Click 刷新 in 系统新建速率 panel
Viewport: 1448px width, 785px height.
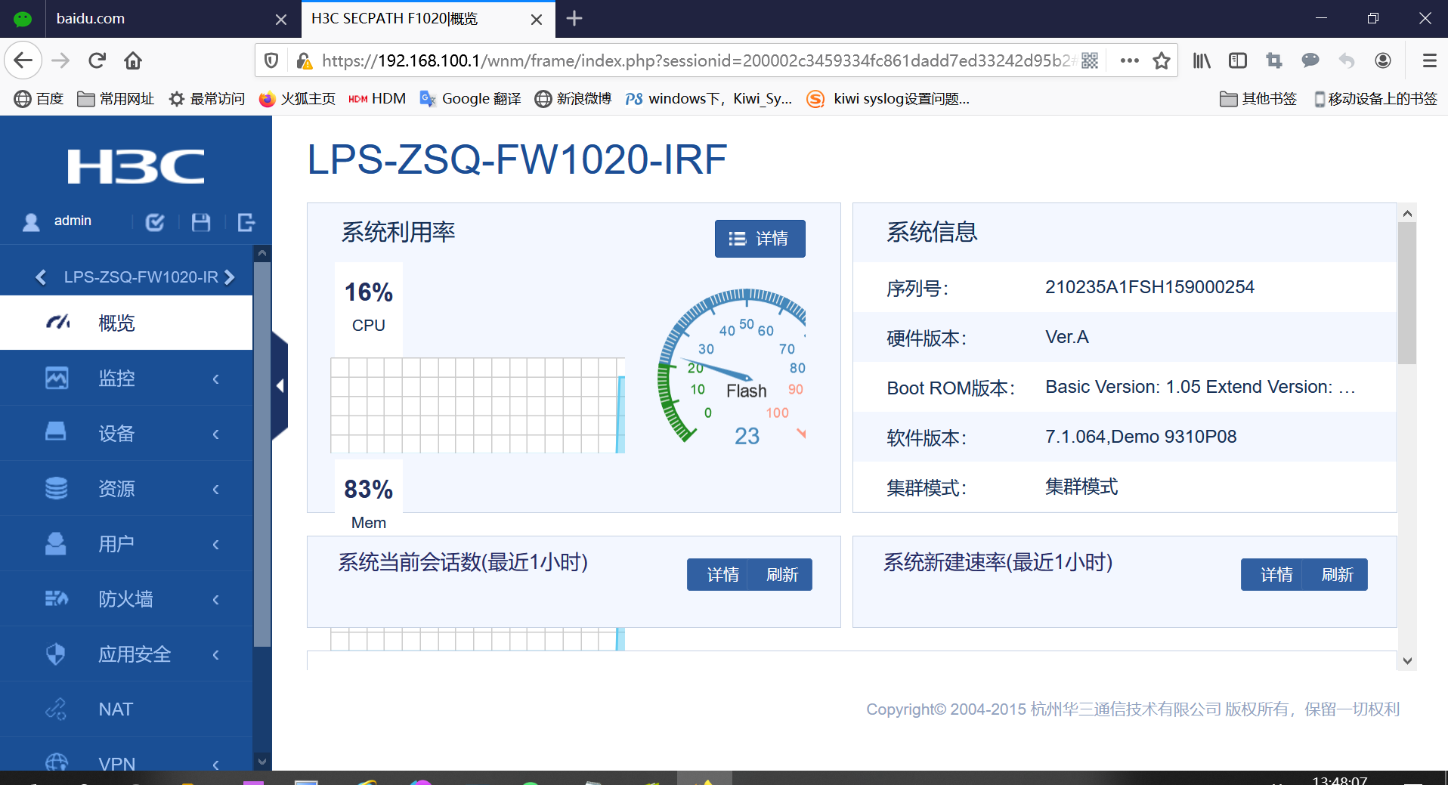pos(1336,575)
